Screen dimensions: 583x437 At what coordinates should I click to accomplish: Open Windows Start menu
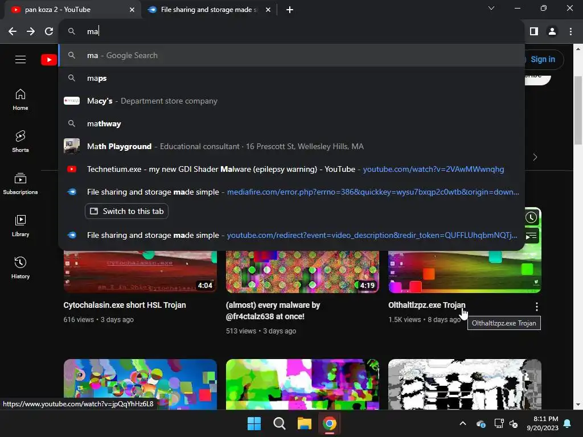pos(254,423)
